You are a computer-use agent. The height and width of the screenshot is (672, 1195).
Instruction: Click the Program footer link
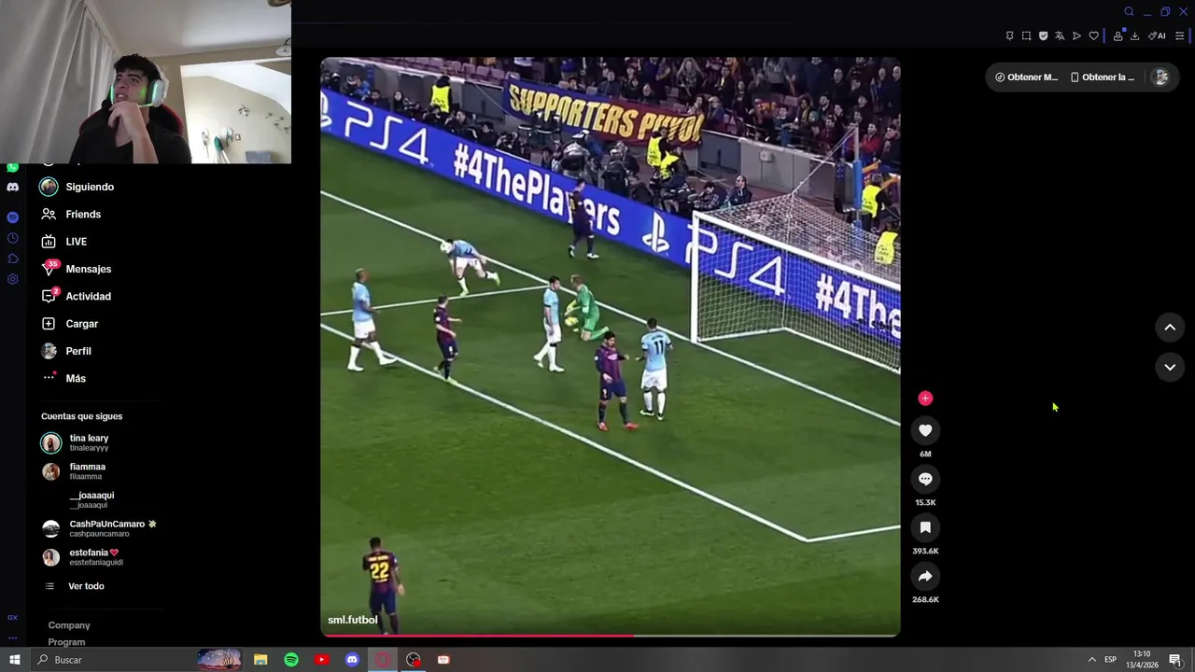coord(66,642)
